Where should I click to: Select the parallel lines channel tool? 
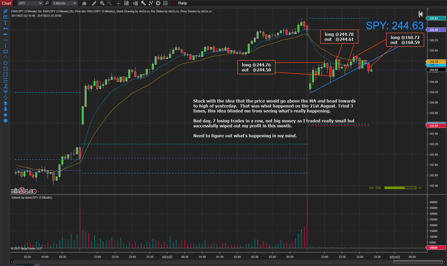tap(5, 98)
